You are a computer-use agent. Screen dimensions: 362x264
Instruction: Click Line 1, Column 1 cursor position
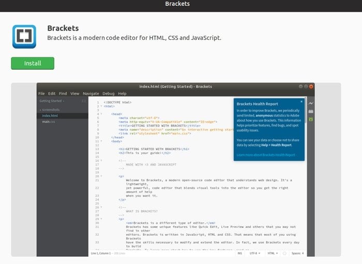click(101, 253)
